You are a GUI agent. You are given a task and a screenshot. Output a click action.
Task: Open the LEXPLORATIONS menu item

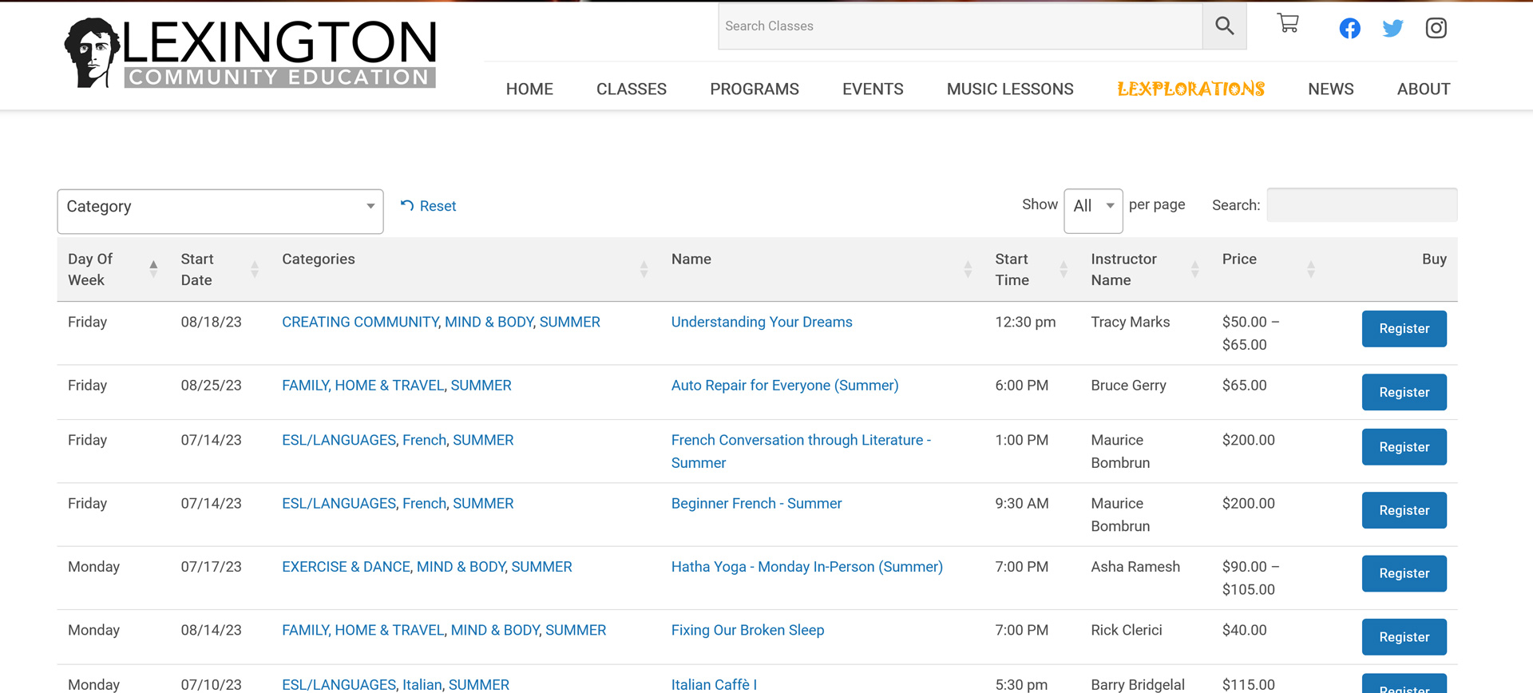pos(1190,89)
